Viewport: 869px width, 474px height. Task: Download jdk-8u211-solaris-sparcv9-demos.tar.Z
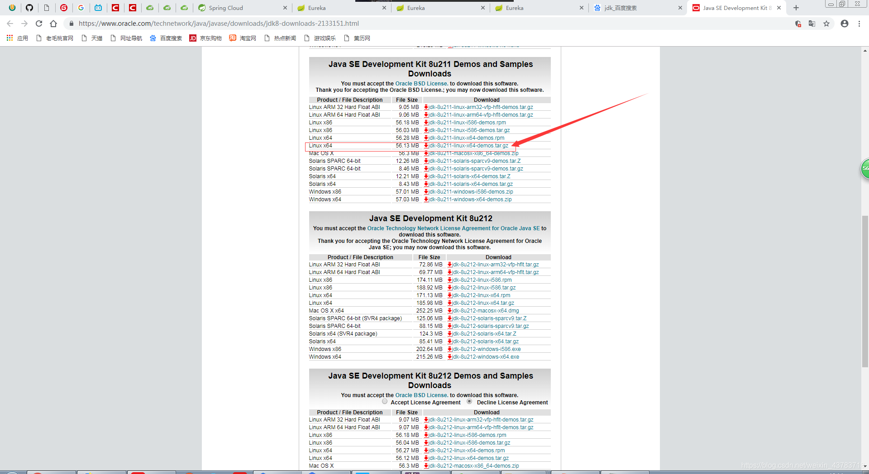(475, 161)
